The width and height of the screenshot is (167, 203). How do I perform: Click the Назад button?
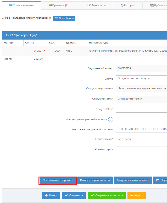[x=51, y=195]
